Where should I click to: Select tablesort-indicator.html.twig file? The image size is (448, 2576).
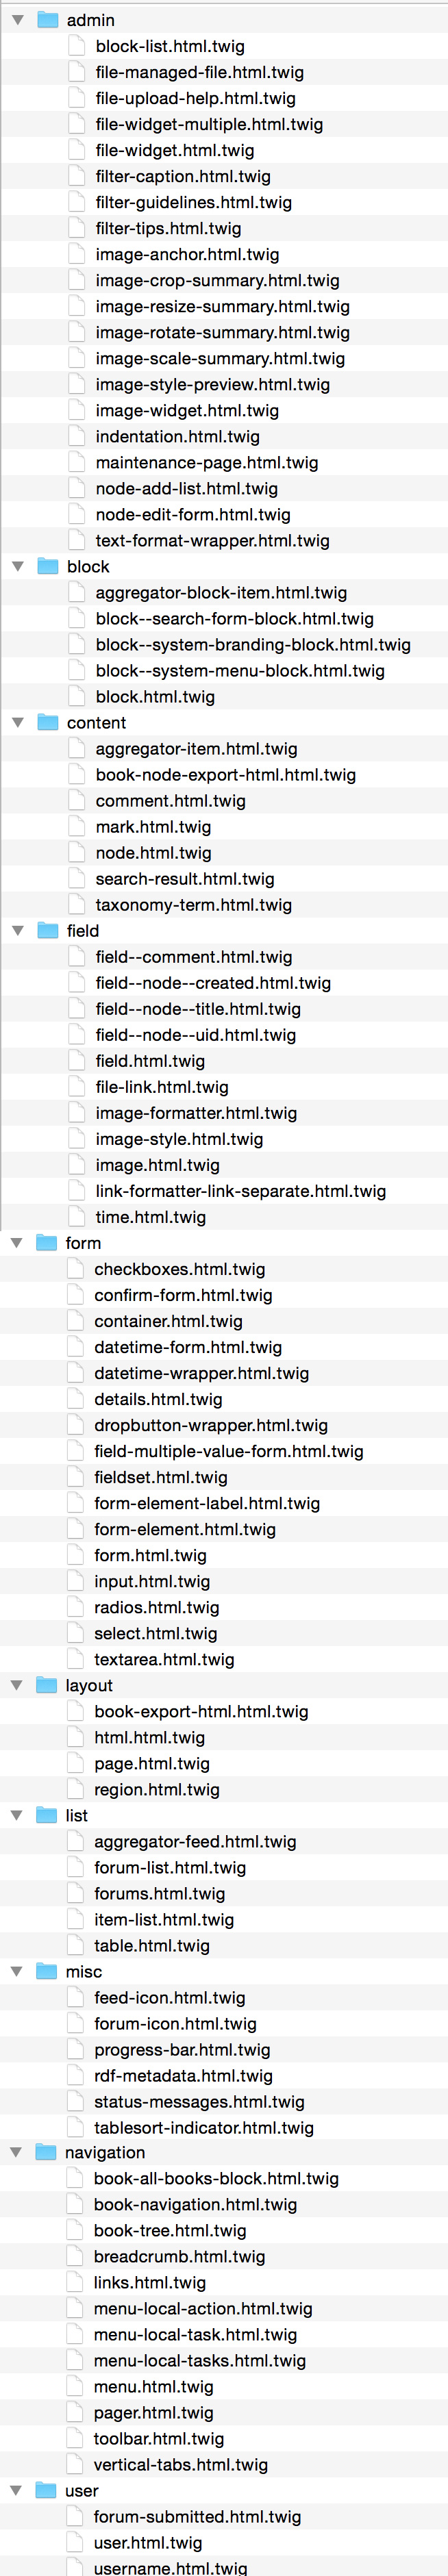click(204, 2127)
